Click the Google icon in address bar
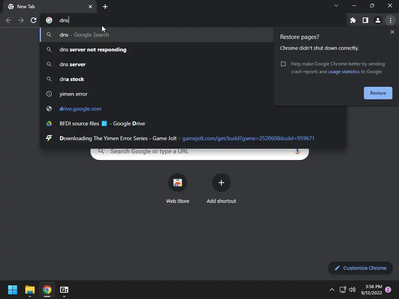 (49, 20)
